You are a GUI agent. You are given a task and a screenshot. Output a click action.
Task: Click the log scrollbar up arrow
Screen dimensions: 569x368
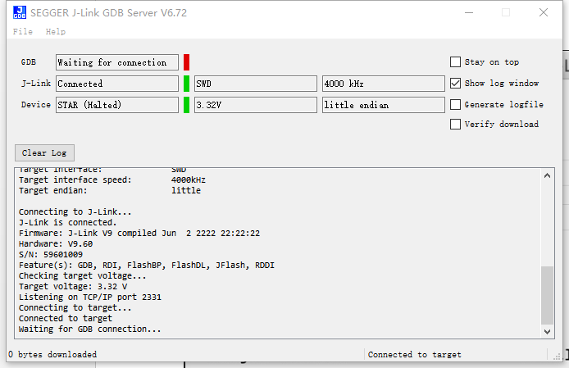[547, 175]
